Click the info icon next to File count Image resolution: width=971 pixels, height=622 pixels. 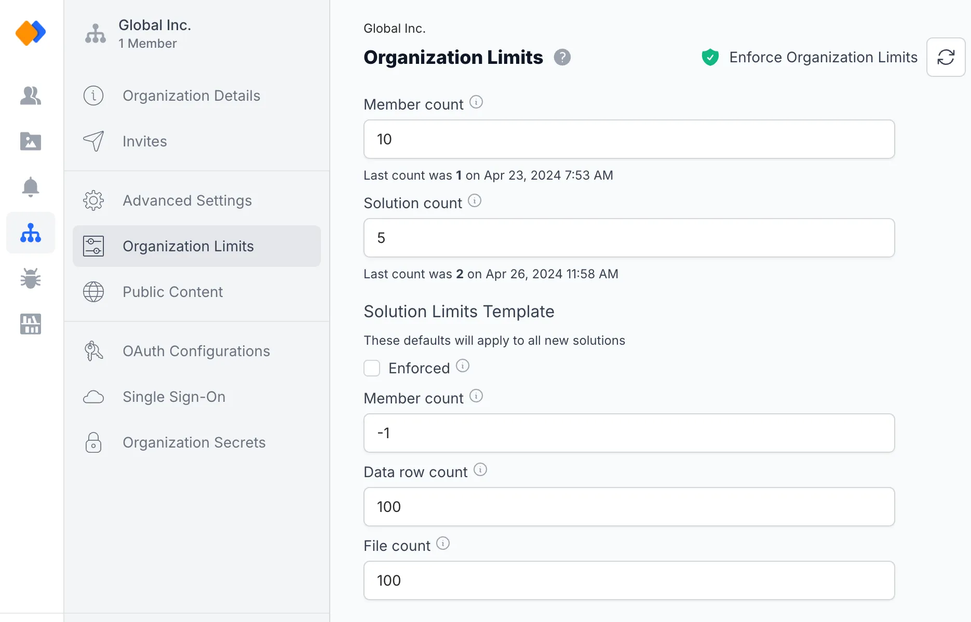click(x=443, y=544)
